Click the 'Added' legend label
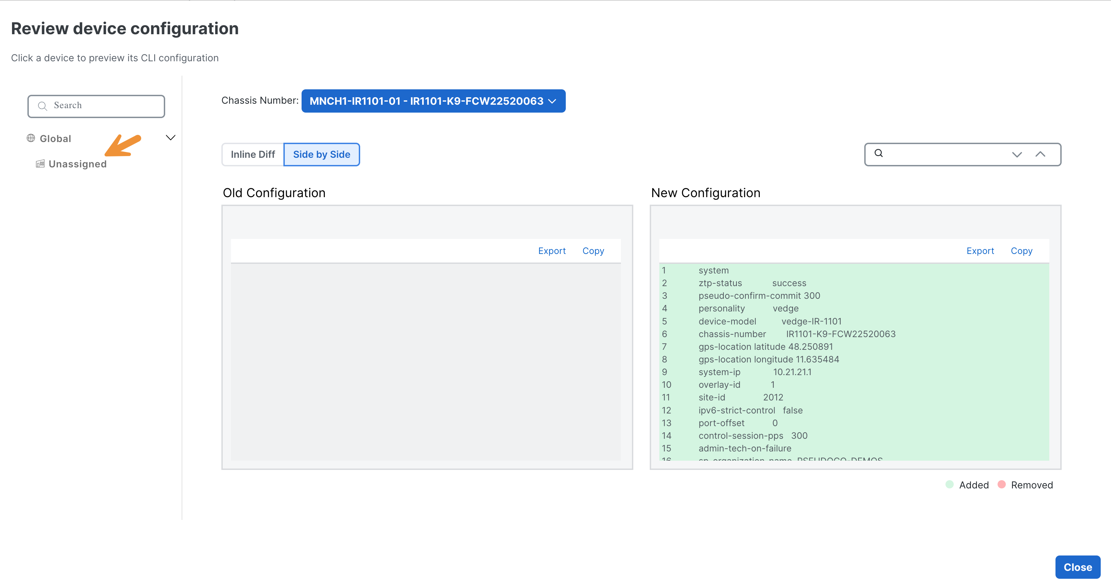 [x=974, y=485]
